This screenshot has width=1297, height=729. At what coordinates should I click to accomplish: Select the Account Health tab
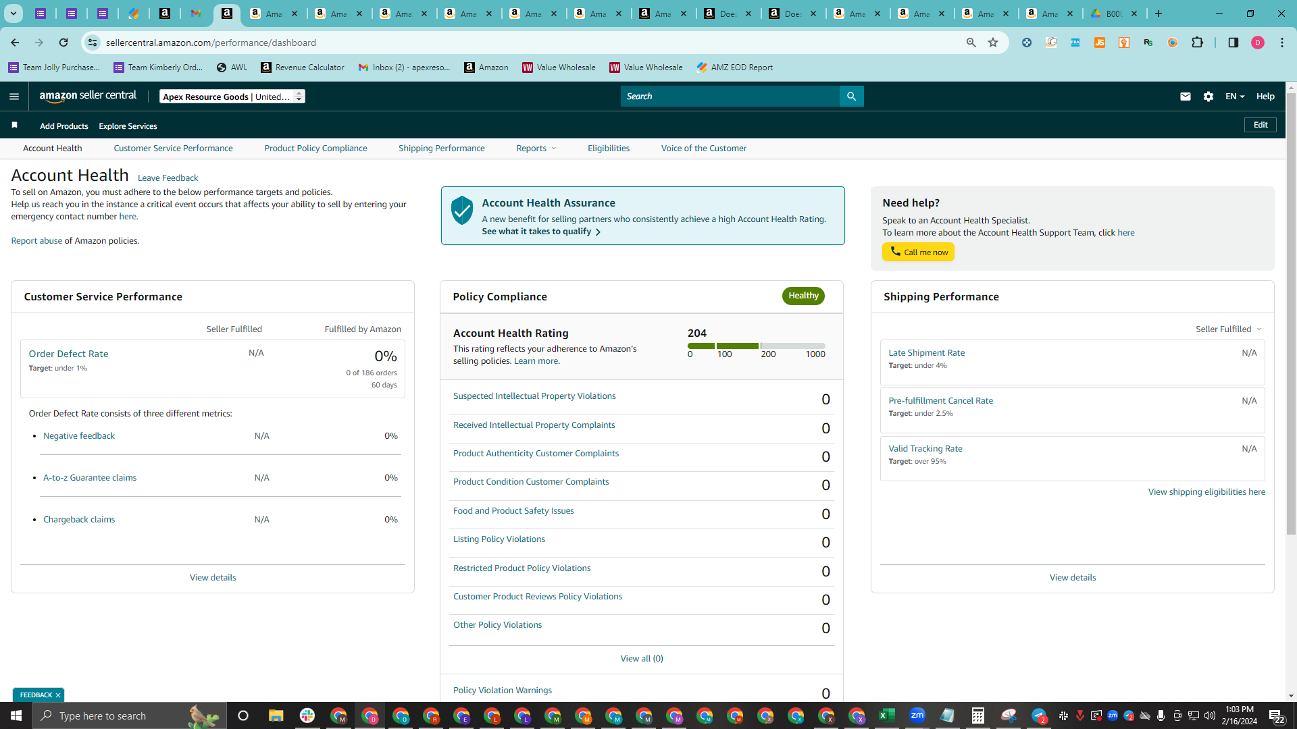coord(53,148)
